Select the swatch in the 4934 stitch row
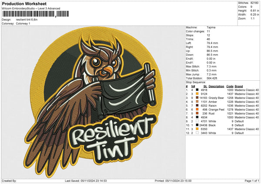Screen dimensions: 261x184 [x=197, y=118]
